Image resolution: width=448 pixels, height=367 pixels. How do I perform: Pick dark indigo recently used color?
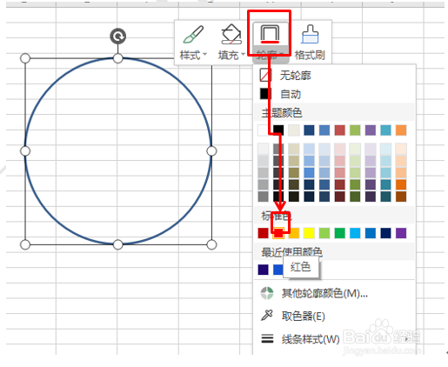tap(263, 270)
